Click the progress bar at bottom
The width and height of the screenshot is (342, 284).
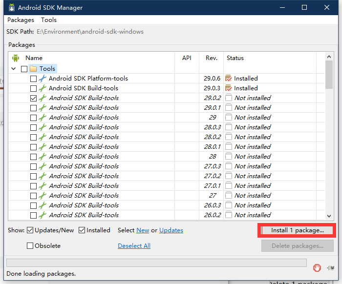(x=156, y=263)
